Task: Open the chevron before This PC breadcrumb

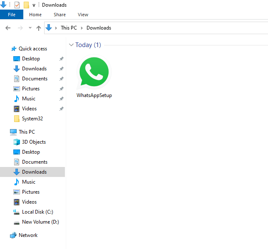Action: (x=56, y=28)
